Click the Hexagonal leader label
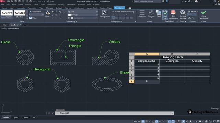 pos(42,69)
